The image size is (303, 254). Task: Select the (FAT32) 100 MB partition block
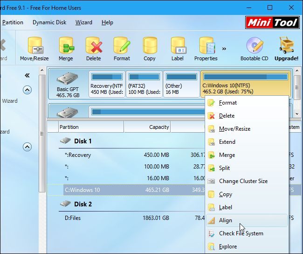pyautogui.click(x=144, y=84)
